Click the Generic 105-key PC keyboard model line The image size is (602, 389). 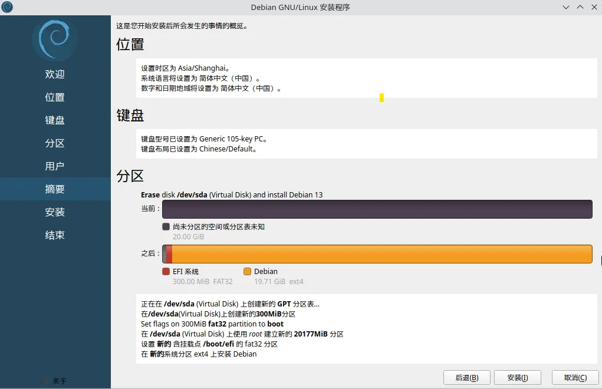[x=204, y=139]
